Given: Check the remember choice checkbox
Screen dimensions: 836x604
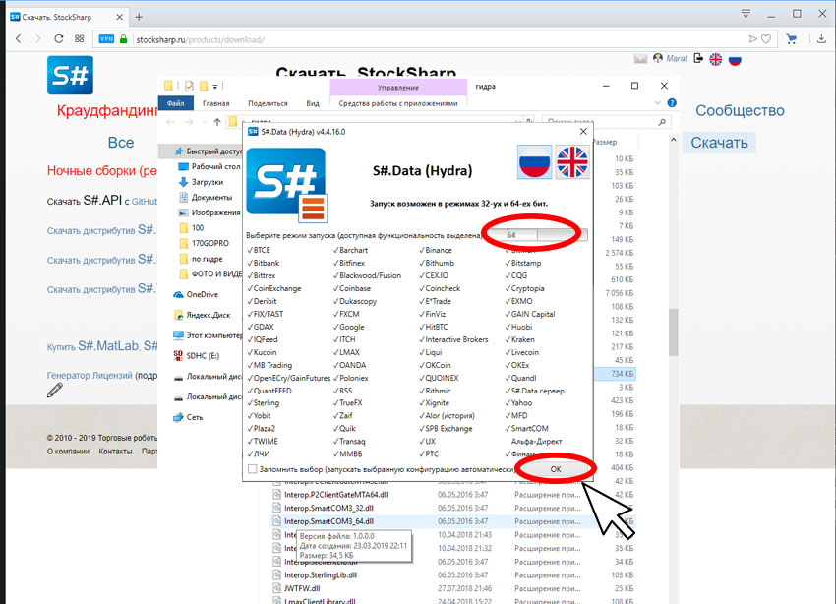Looking at the screenshot, I should [x=253, y=469].
